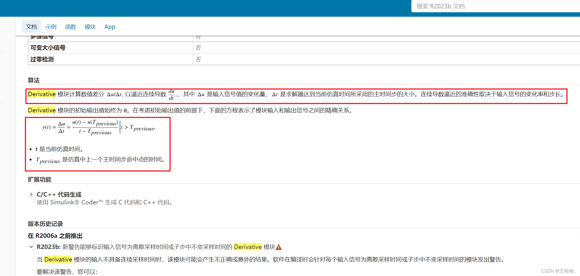
Task: Open the App tab
Action: tap(110, 27)
